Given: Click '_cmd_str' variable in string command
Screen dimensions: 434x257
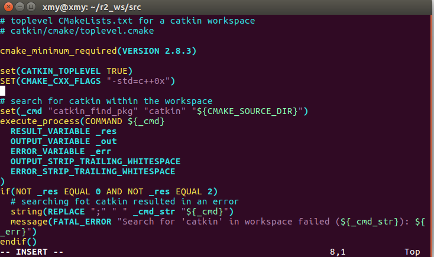Looking at the screenshot, I should coord(154,212).
